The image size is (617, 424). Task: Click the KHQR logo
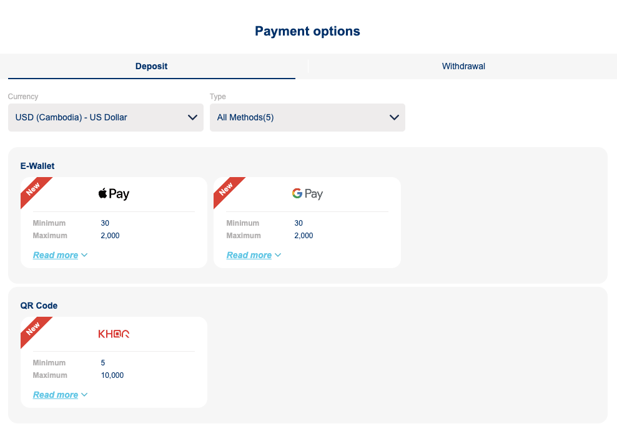[x=114, y=334]
